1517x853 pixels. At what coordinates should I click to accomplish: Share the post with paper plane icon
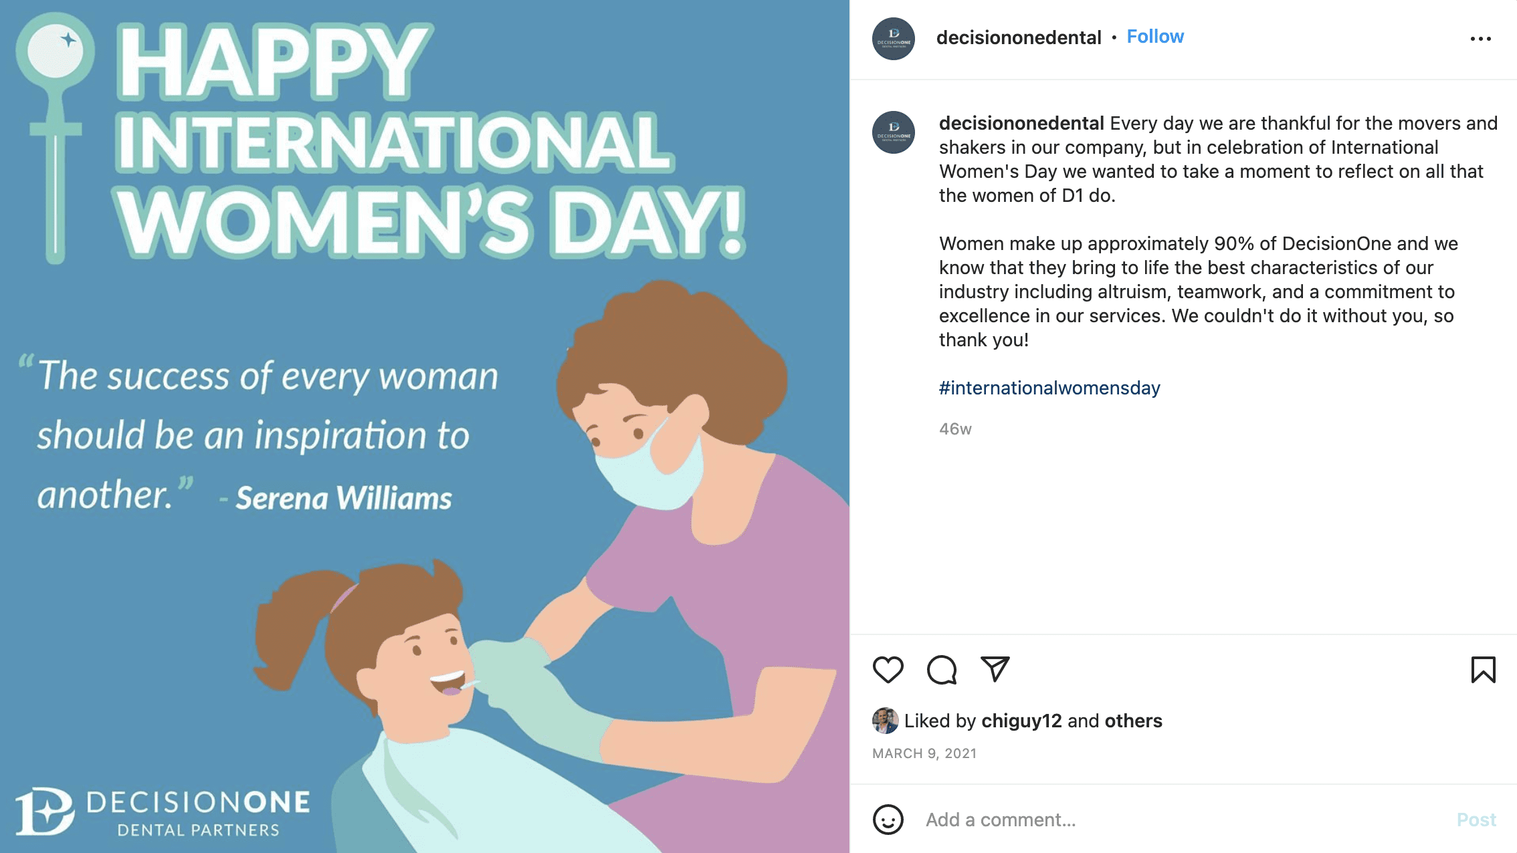995,668
